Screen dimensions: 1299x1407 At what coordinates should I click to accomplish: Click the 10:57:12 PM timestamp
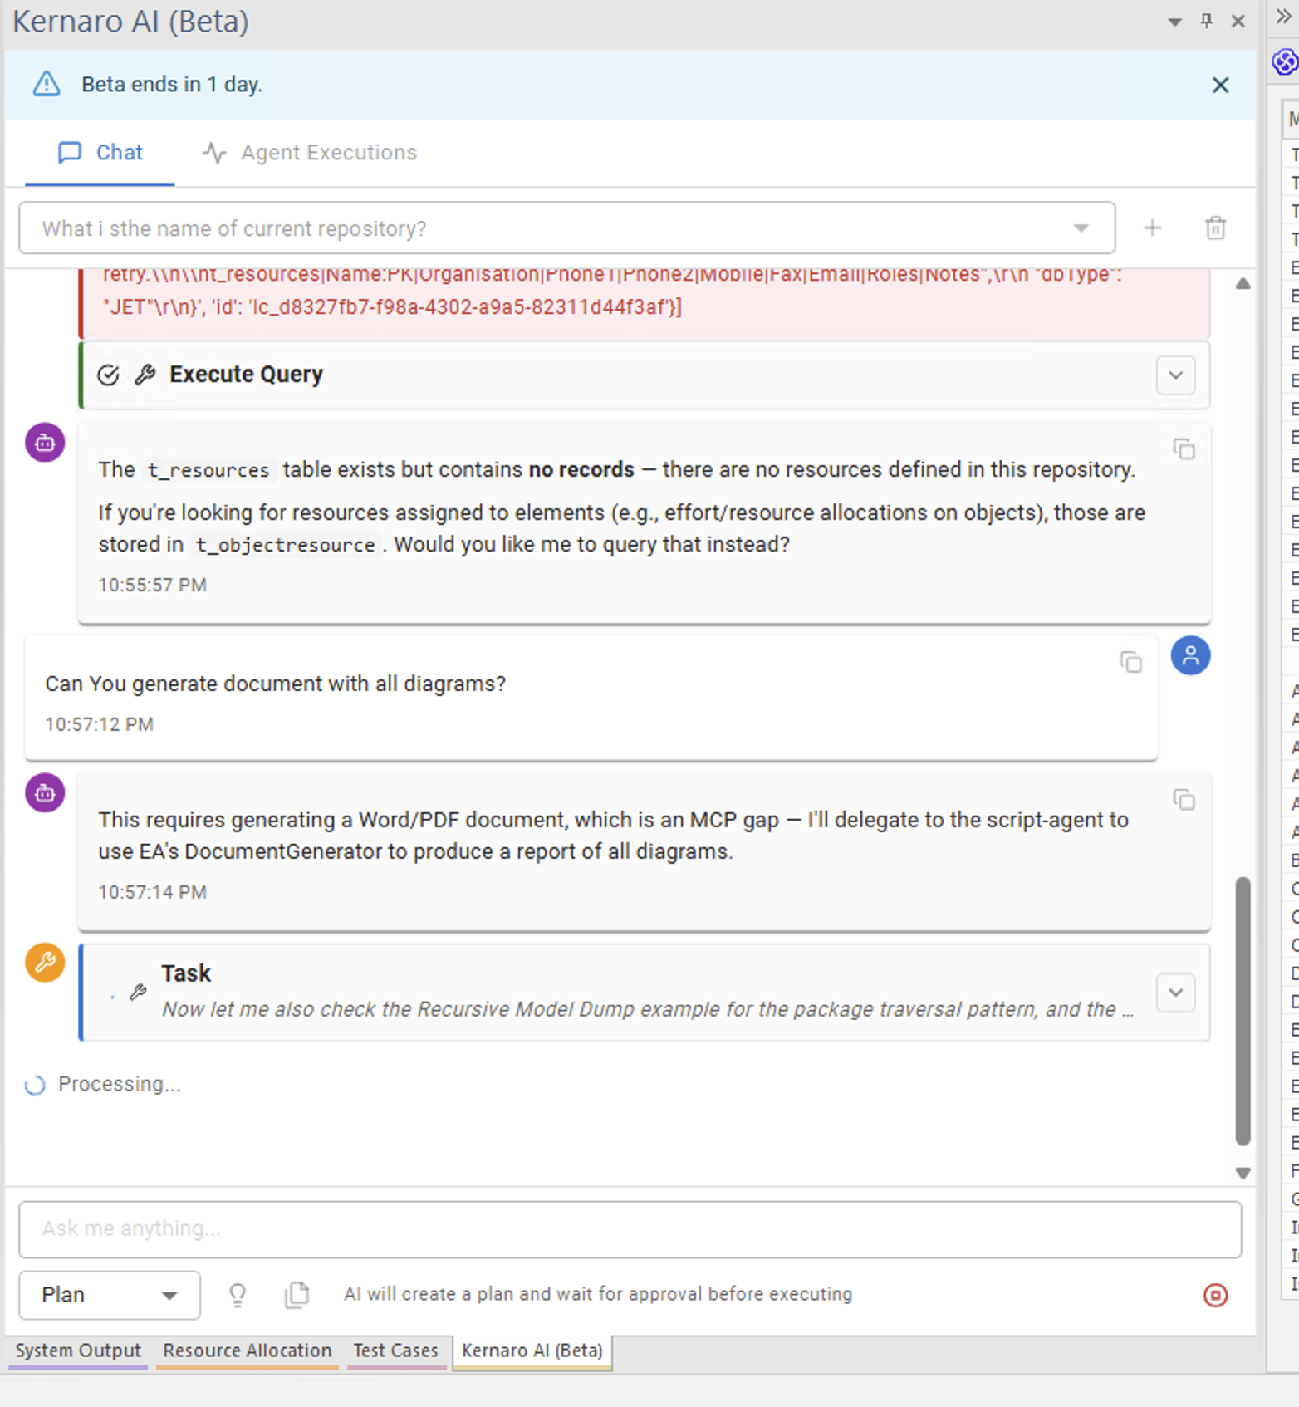point(100,724)
